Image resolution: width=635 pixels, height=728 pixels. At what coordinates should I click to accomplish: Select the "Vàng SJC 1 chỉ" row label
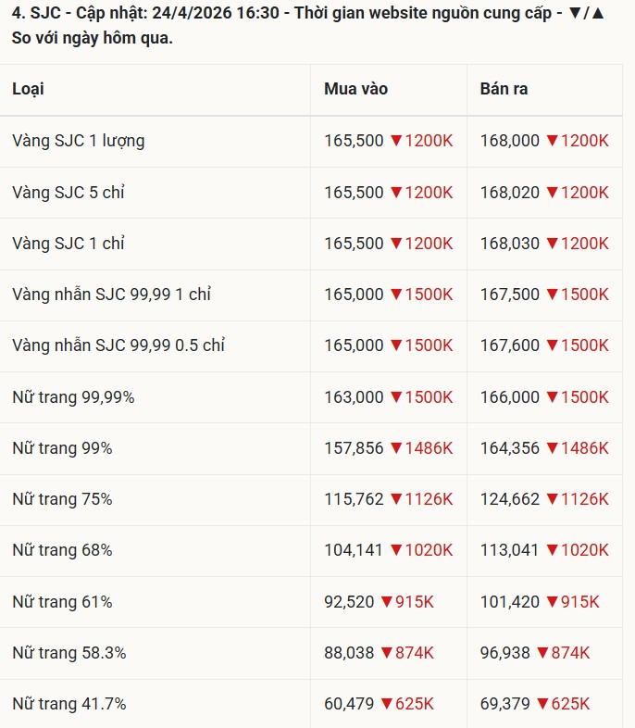tap(68, 244)
